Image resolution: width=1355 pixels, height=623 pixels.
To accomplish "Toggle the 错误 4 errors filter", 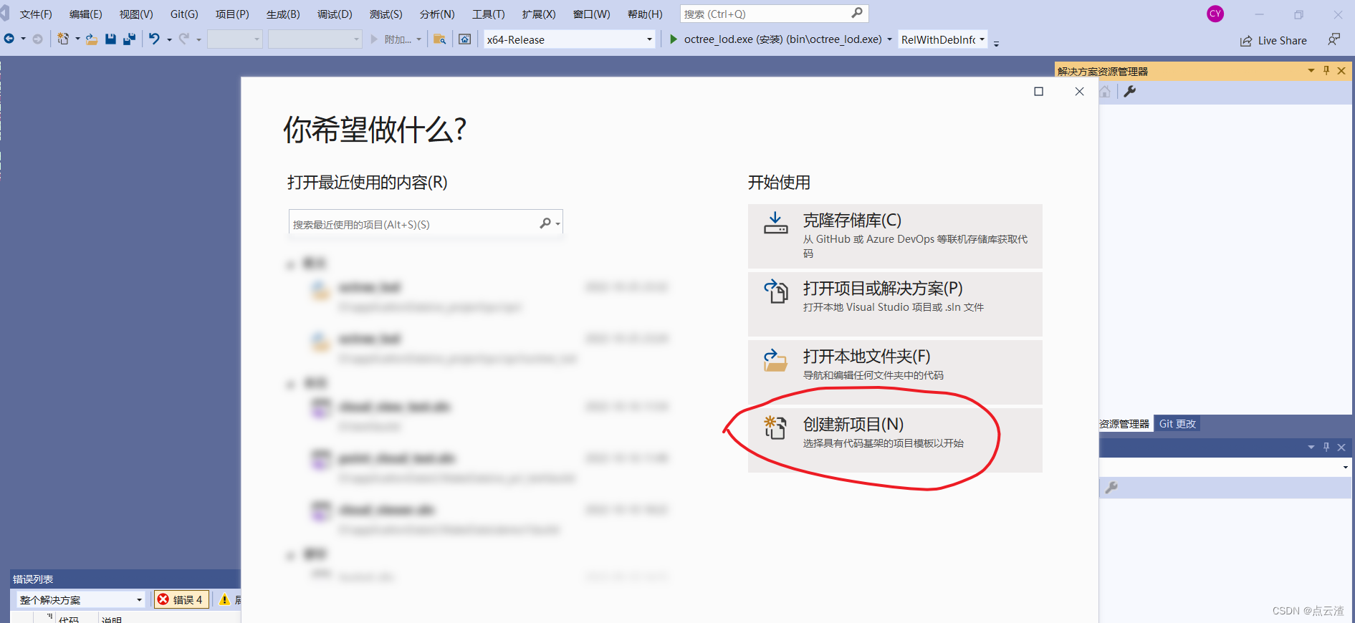I will pos(181,599).
